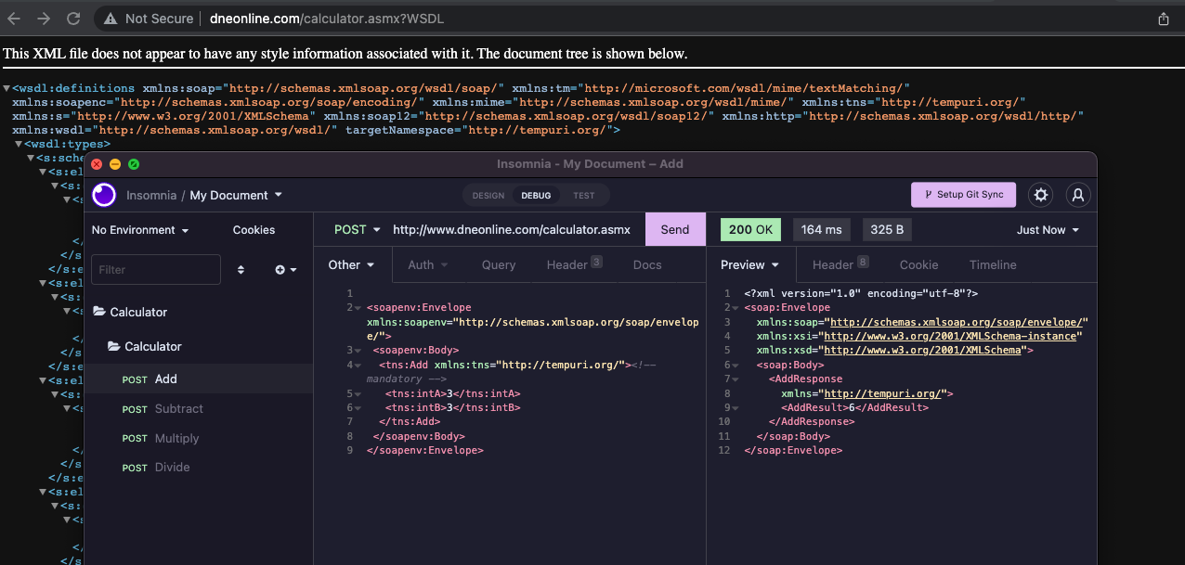Open the Docs tab
1185x565 pixels.
pyautogui.click(x=647, y=264)
